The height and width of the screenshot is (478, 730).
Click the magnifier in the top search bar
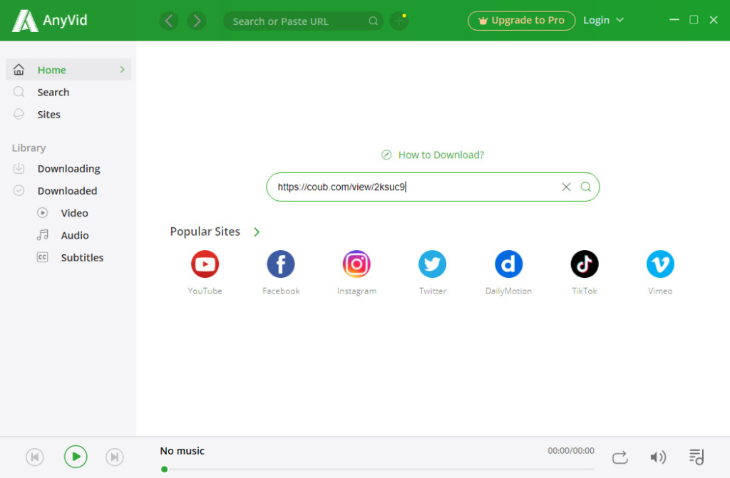coord(374,21)
